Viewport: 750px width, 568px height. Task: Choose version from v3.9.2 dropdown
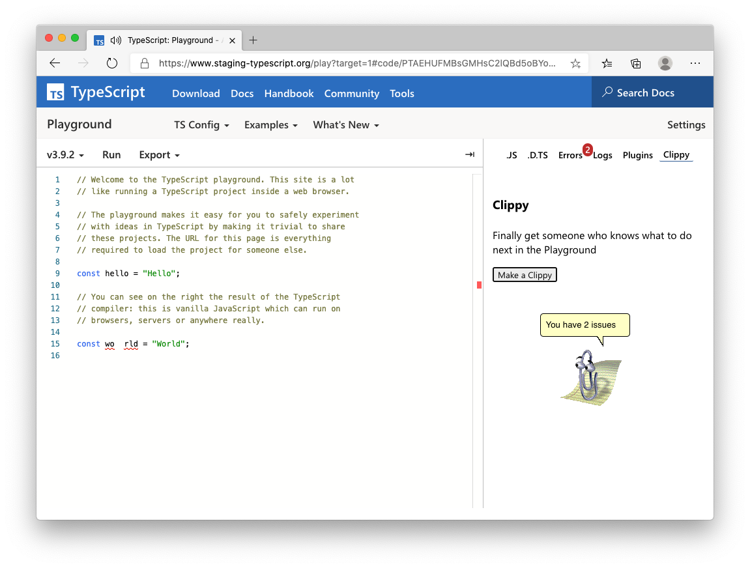[65, 155]
